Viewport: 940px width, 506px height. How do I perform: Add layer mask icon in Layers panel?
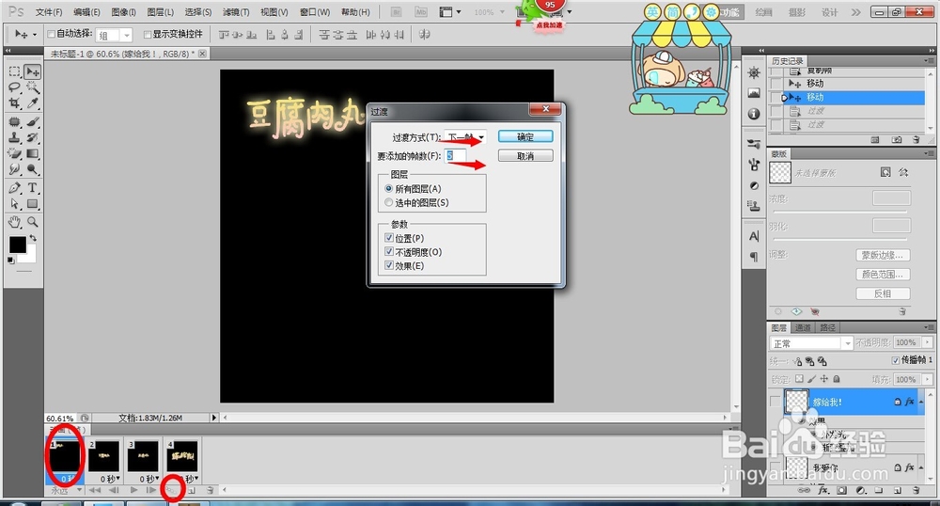(842, 490)
